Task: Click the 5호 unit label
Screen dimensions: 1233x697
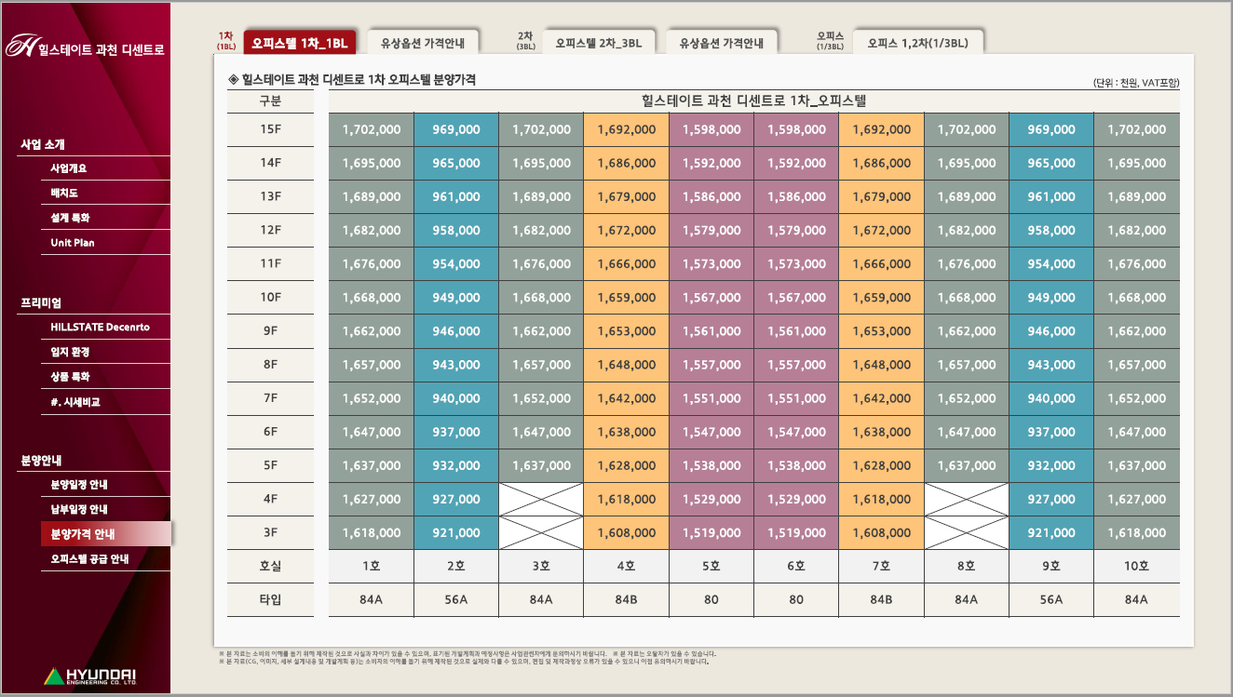Action: tap(711, 566)
